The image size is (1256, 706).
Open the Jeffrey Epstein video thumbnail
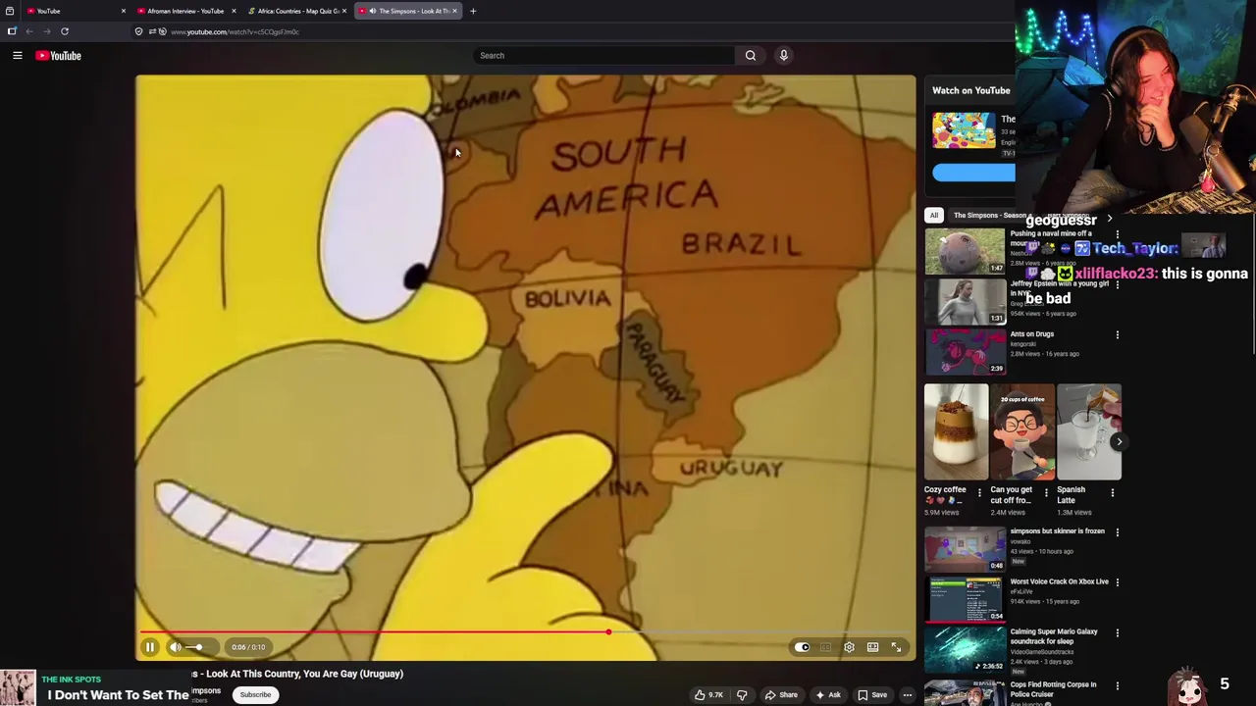(x=965, y=301)
